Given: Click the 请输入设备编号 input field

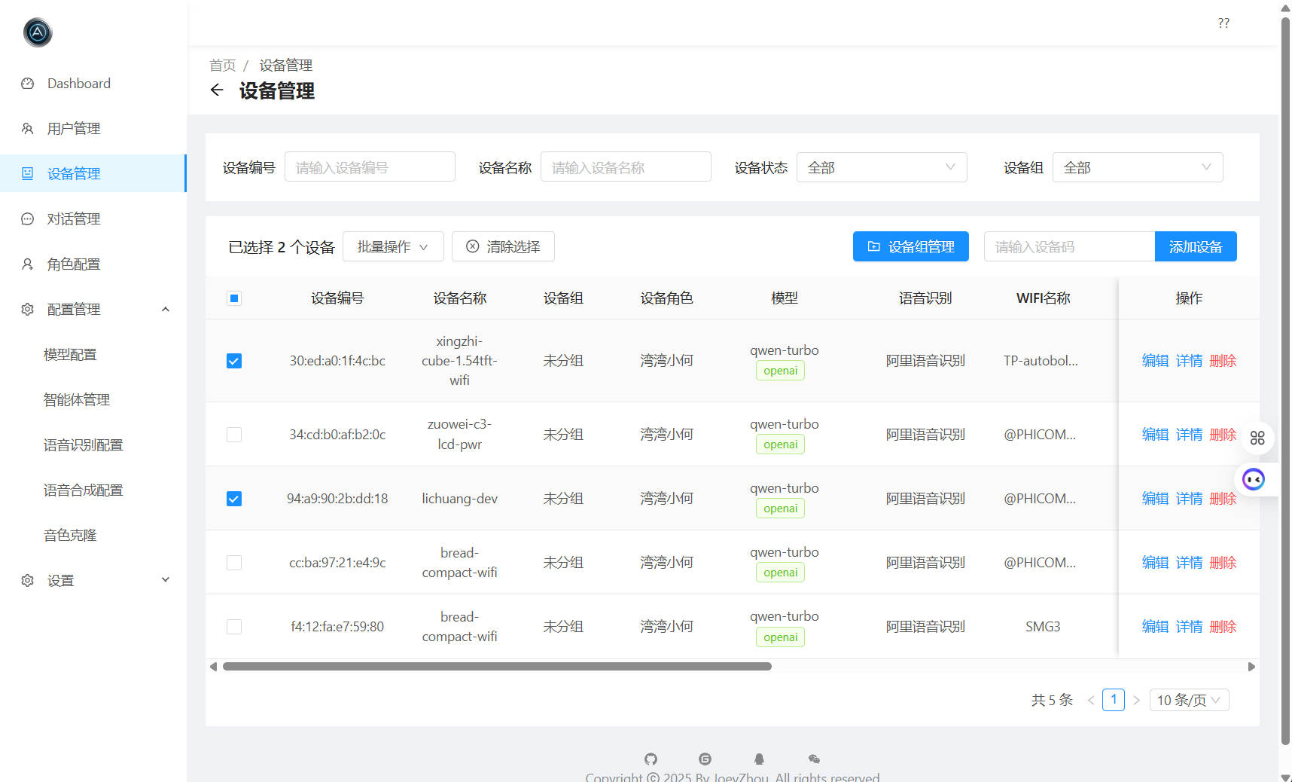Looking at the screenshot, I should [370, 166].
